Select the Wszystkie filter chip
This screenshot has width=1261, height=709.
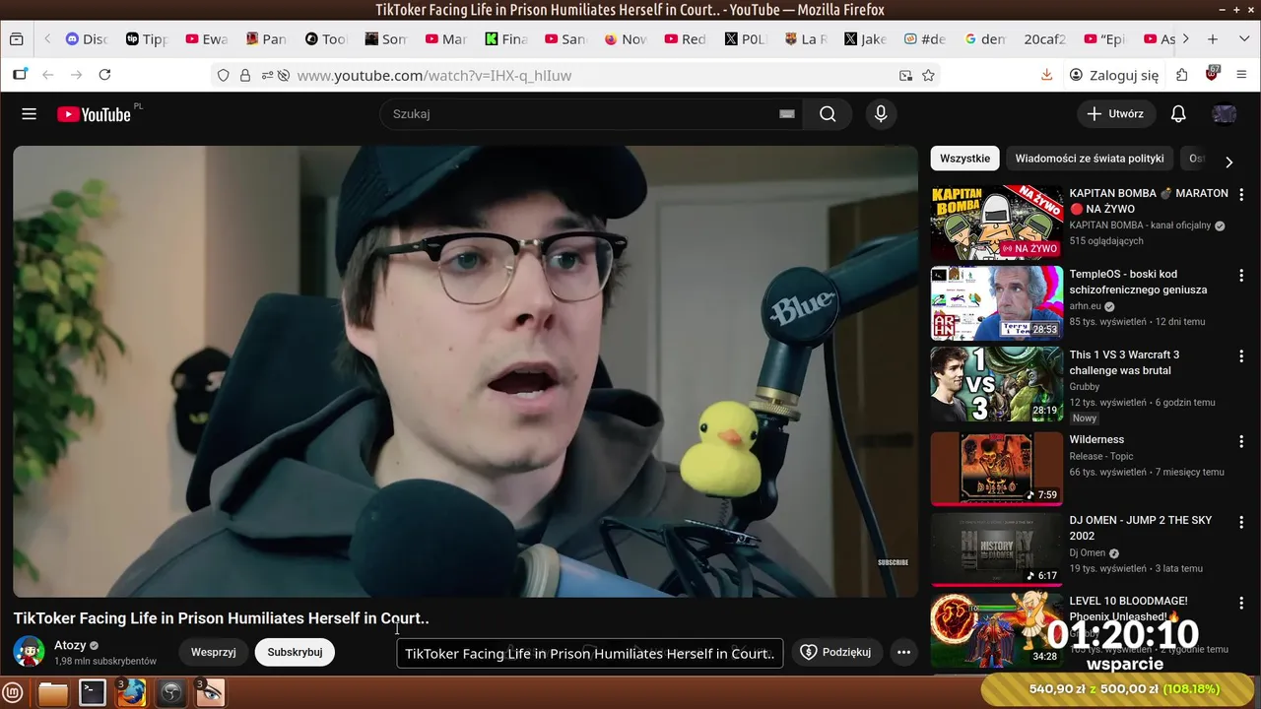tap(964, 159)
